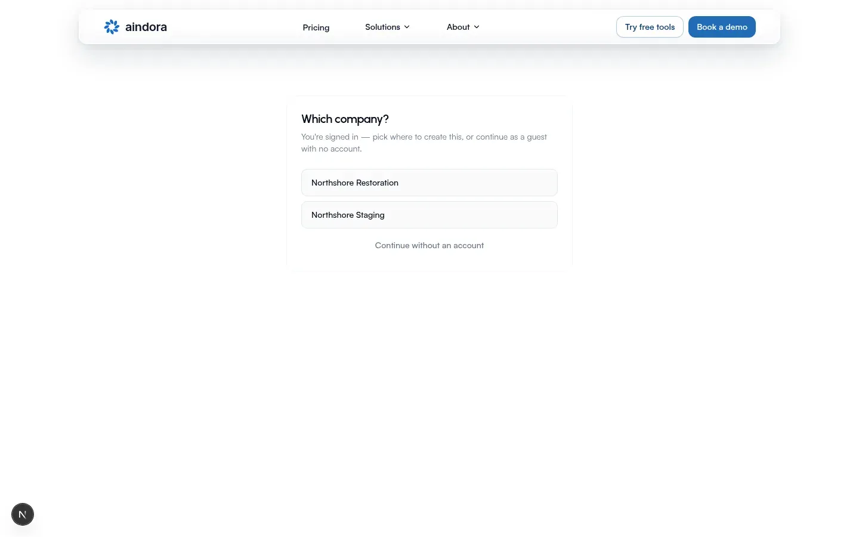Image resolution: width=859 pixels, height=537 pixels.
Task: Expand the Solutions menu
Action: tap(387, 27)
